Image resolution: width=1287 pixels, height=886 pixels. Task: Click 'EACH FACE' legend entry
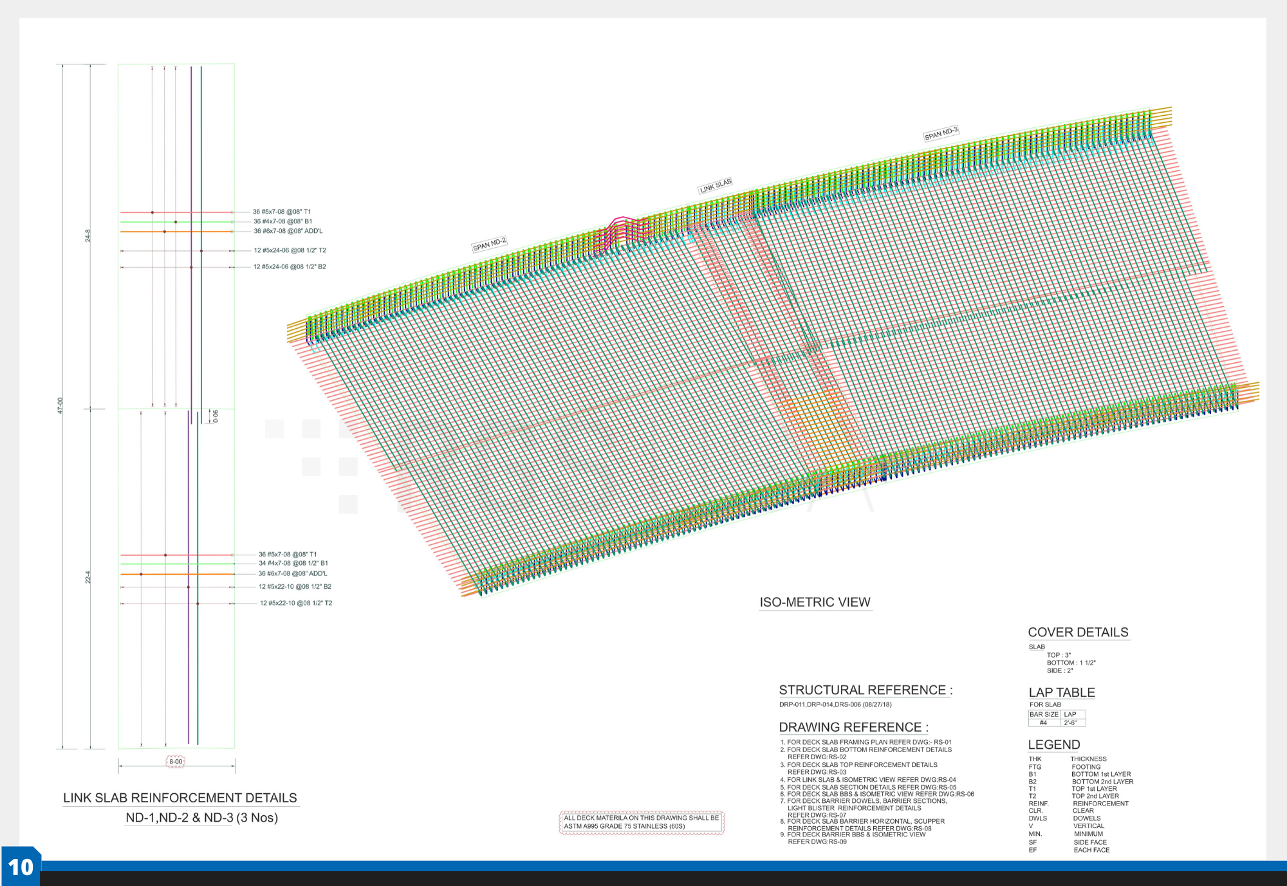tap(1091, 850)
